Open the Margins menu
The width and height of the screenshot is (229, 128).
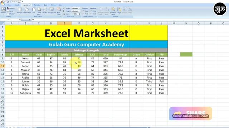tap(20, 11)
